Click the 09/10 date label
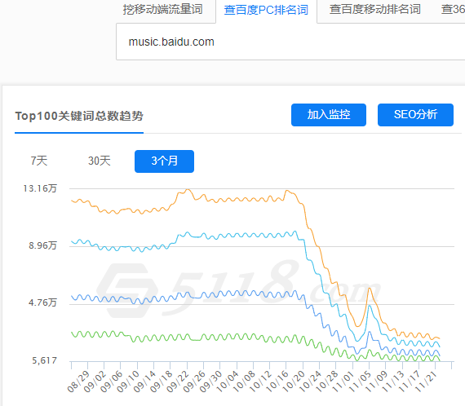Image resolution: width=465 pixels, height=406 pixels. coord(128,382)
